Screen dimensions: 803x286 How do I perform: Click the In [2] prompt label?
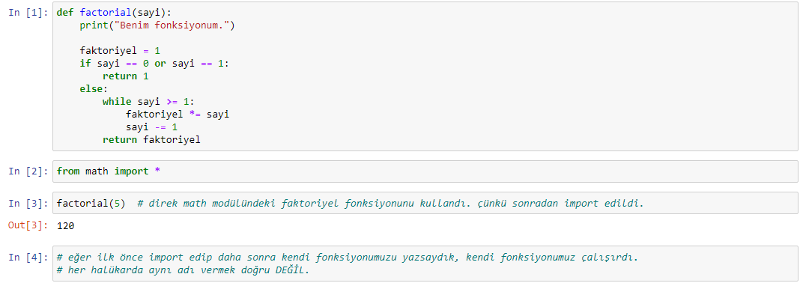[28, 171]
